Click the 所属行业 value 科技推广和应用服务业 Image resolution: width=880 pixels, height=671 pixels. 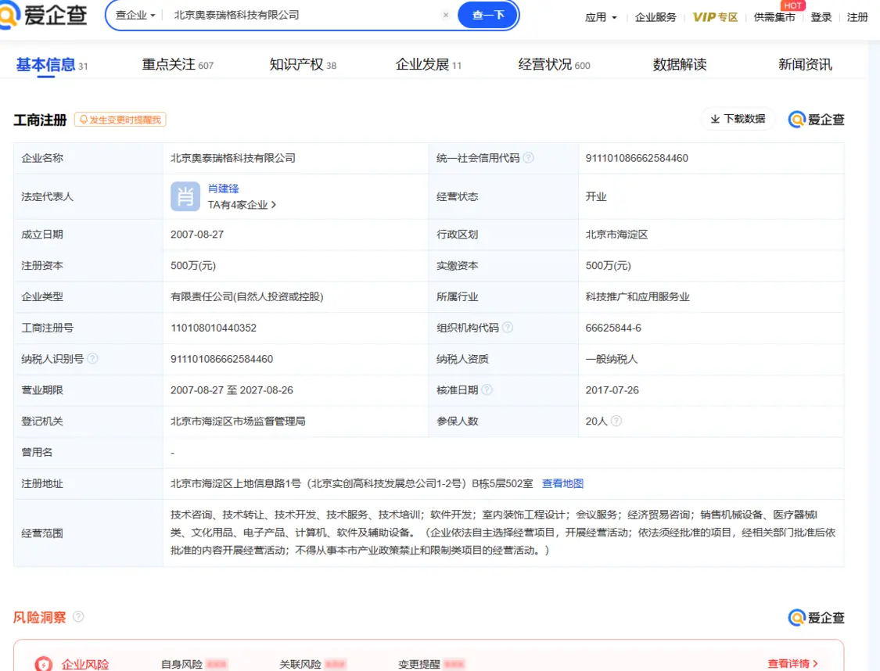638,297
